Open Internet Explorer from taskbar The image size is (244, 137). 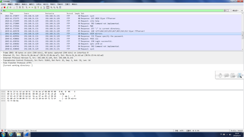point(11,135)
